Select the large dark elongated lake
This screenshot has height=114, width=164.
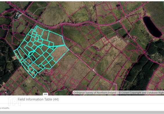(151, 27)
